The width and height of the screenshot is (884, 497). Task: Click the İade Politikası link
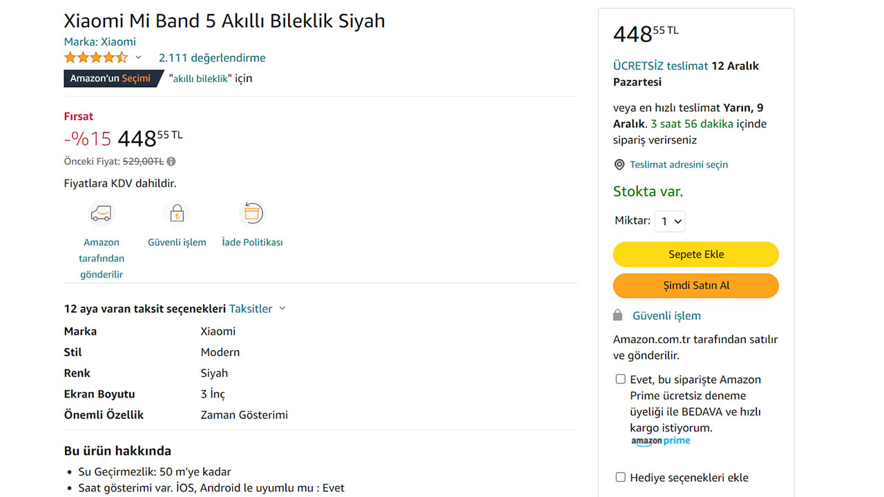tap(252, 242)
